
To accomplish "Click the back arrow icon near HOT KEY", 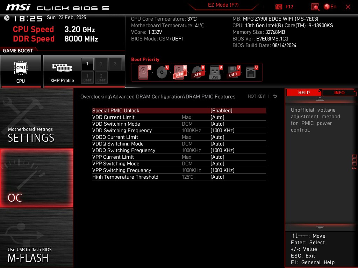I will (275, 96).
